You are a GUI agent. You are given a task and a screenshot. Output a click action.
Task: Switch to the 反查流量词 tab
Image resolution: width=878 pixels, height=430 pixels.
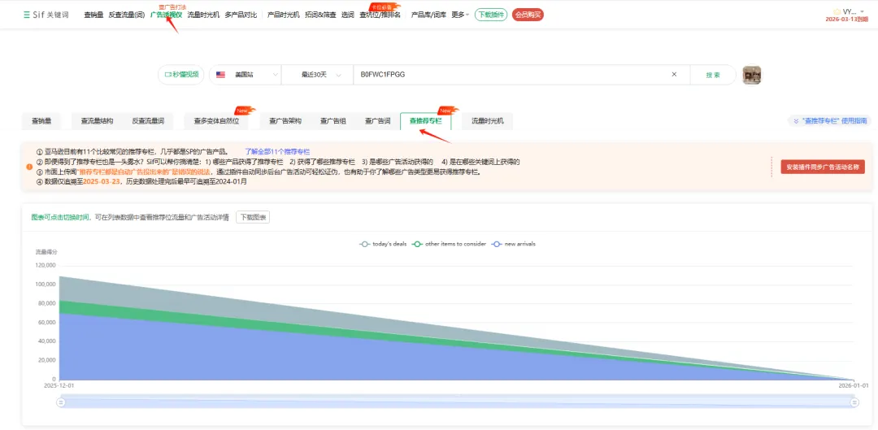click(148, 121)
